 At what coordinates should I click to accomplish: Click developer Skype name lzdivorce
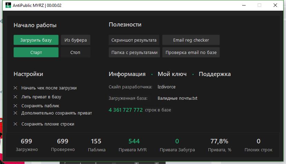coord(166,87)
